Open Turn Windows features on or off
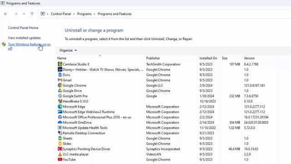This screenshot has height=164, width=291. 29,46
